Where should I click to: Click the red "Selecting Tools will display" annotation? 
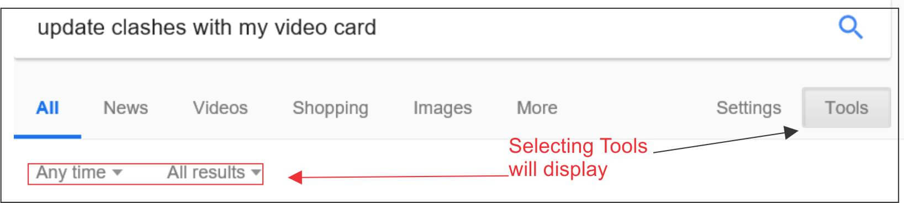(x=578, y=157)
